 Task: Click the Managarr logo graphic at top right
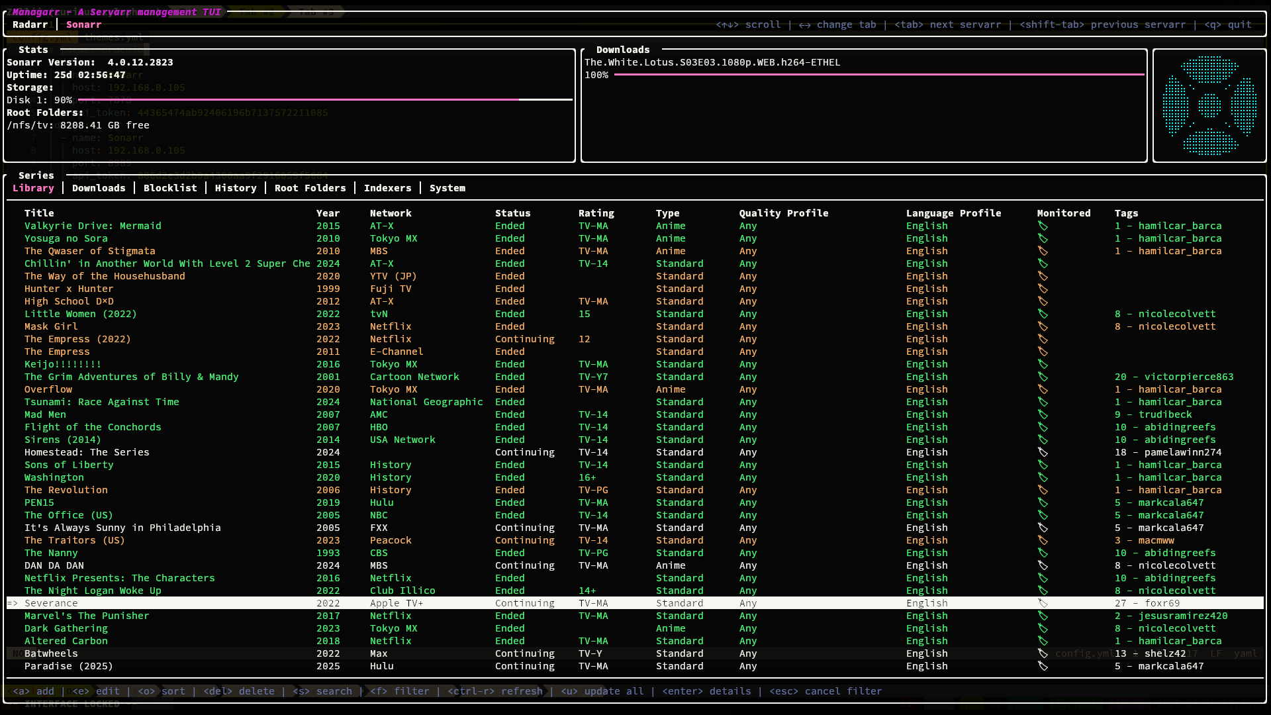[1209, 106]
